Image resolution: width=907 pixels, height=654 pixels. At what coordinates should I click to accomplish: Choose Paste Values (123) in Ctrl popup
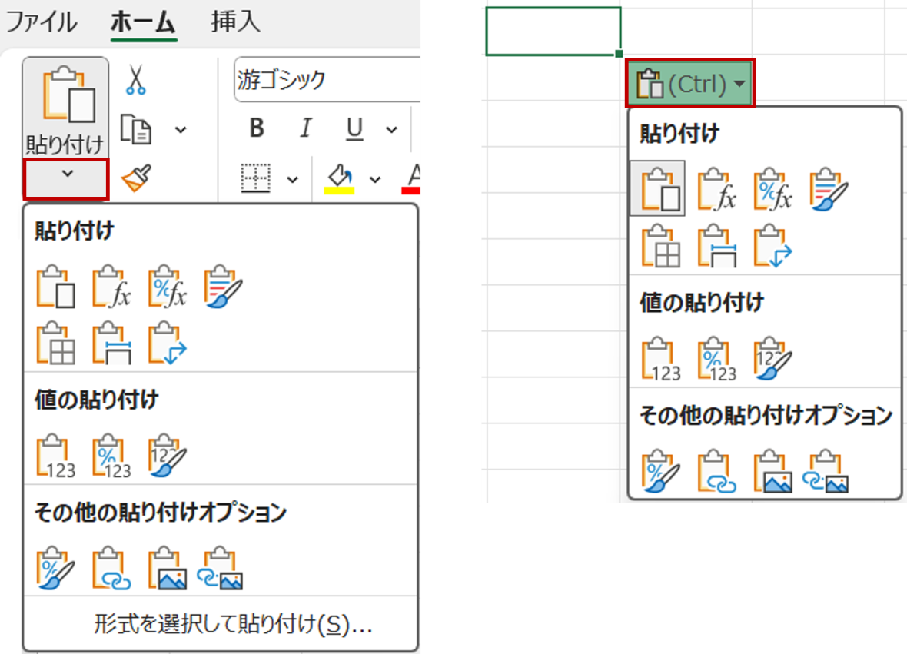point(661,359)
